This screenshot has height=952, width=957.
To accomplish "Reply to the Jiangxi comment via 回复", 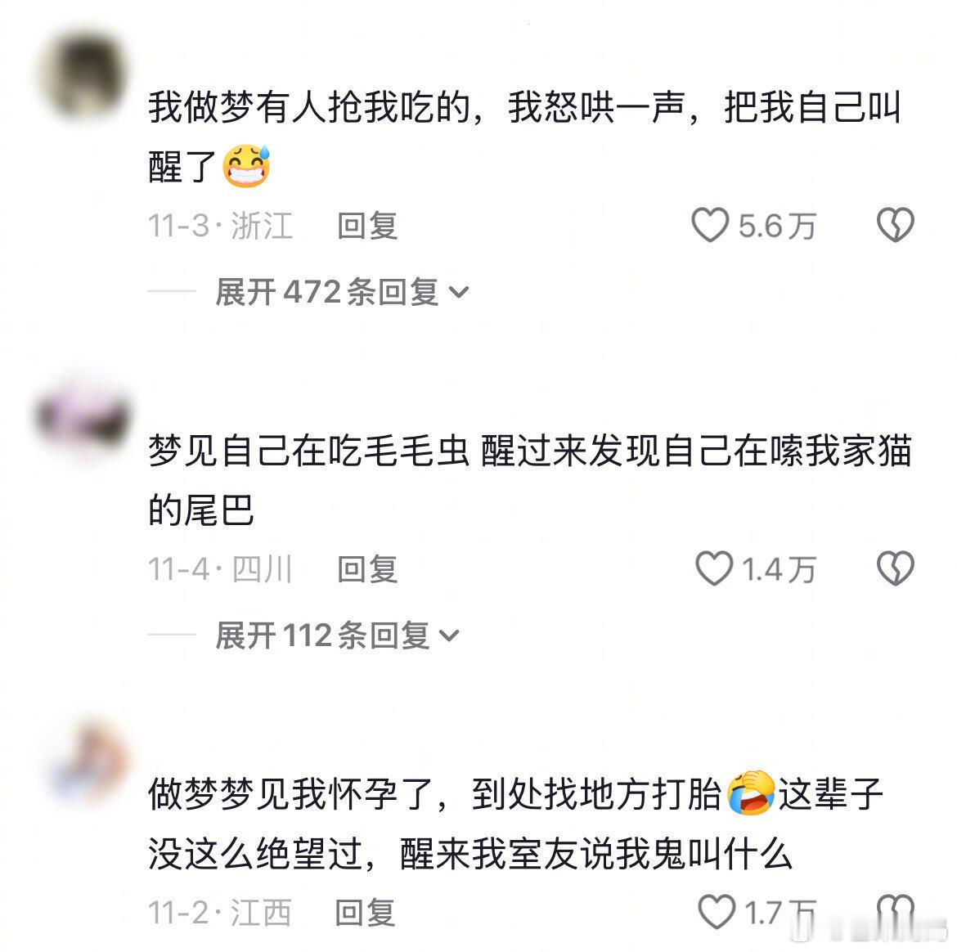I will 365,913.
